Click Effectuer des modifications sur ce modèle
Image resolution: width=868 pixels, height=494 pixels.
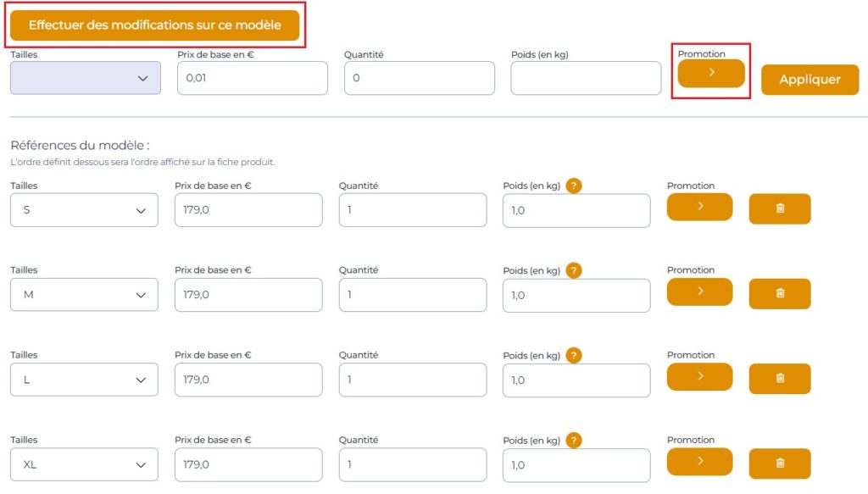coord(155,25)
